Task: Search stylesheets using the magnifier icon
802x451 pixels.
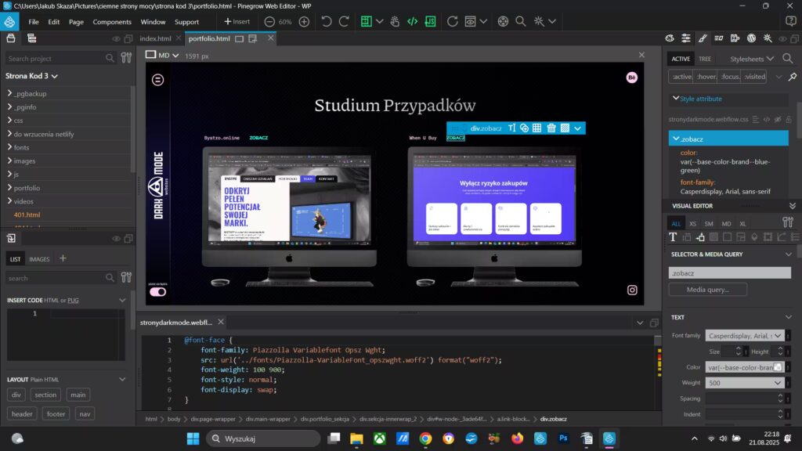Action: (x=787, y=59)
